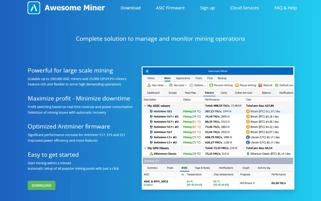Click Bitcoin icon in $4,58 / day row

248,122
